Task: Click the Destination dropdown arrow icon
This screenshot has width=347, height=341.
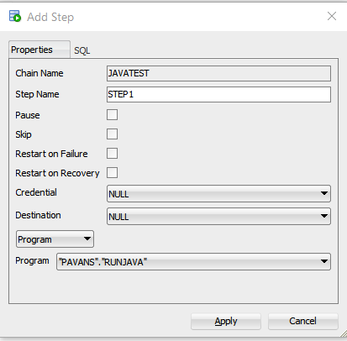Action: 324,216
